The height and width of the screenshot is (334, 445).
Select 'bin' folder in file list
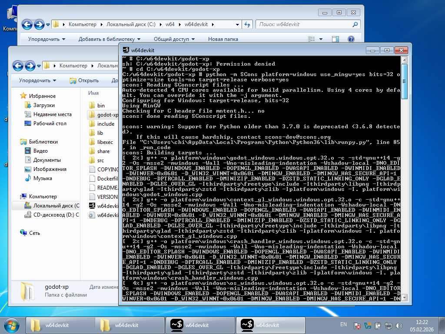click(101, 105)
